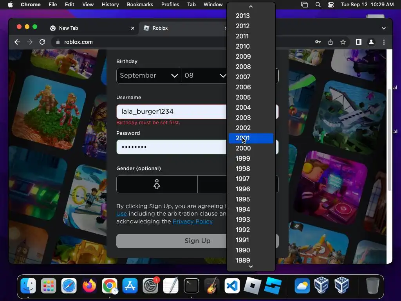
Task: Expand the day dropdown showing 08
Action: click(204, 76)
